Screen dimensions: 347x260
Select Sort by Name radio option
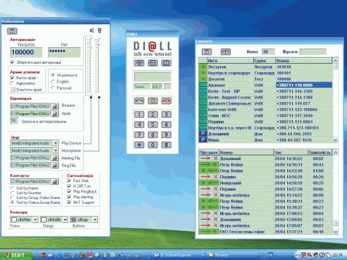(12, 188)
